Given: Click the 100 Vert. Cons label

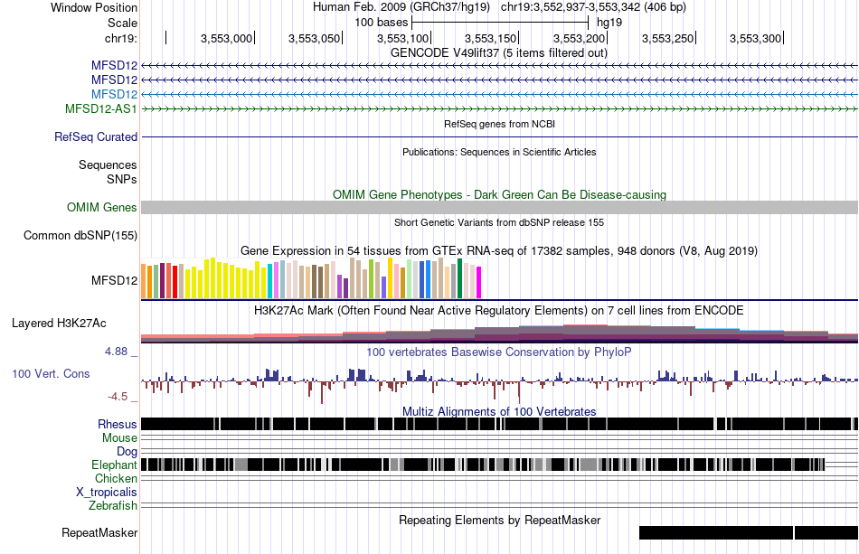Looking at the screenshot, I should tap(51, 373).
